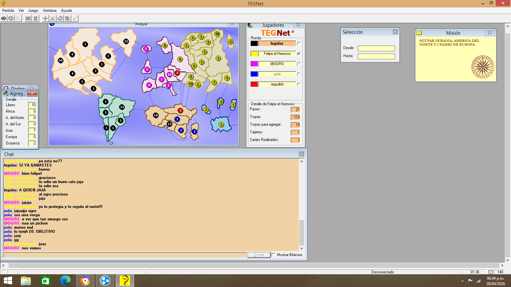
Task: Expand hidden system tray icons
Action: (x=462, y=281)
